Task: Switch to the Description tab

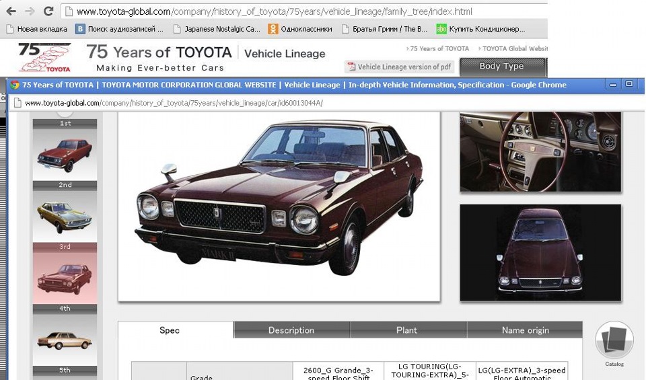Action: click(291, 330)
